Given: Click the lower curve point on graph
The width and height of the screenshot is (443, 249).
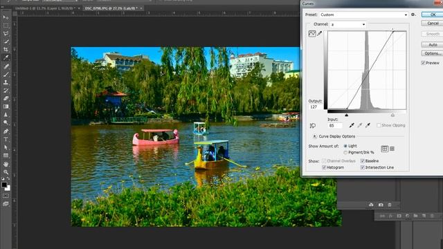Looking at the screenshot, I should pyautogui.click(x=347, y=109).
